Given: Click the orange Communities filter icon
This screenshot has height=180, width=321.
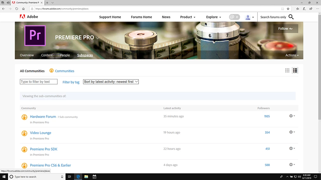Looking at the screenshot, I should (x=51, y=70).
